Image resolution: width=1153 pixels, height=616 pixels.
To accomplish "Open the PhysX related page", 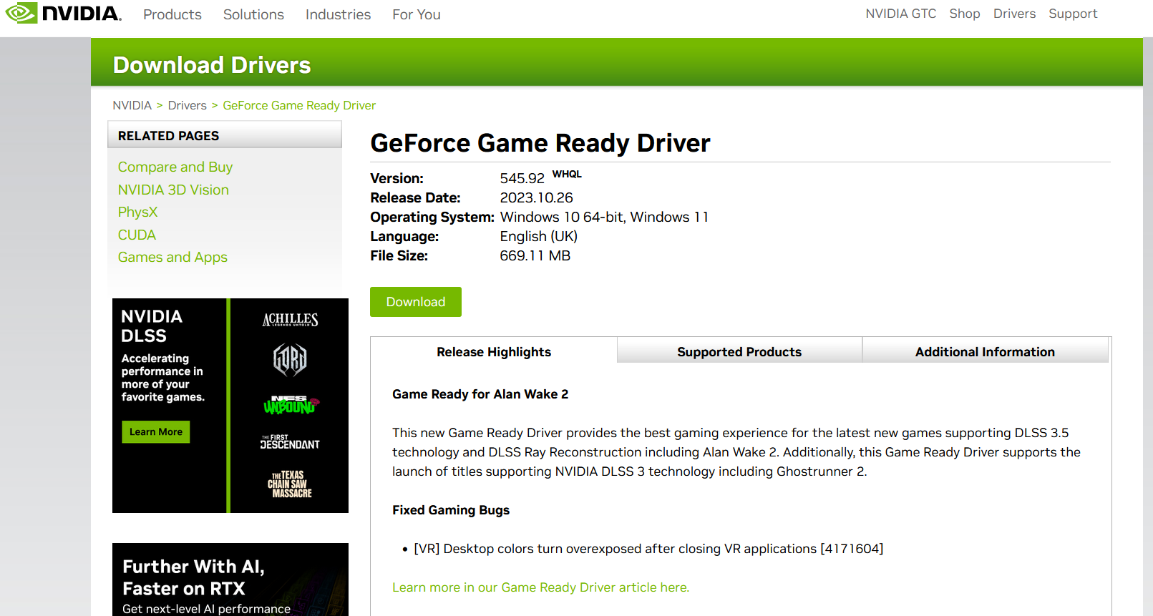I will (137, 212).
